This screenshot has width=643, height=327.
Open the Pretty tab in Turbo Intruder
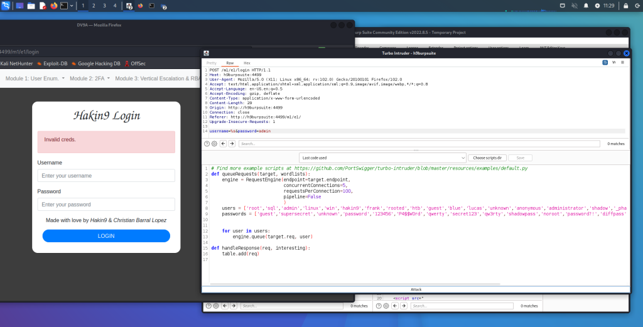(211, 63)
